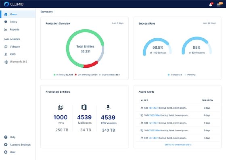Click In Policy: 30,423 legend text
The width and height of the screenshot is (226, 160).
65,75
